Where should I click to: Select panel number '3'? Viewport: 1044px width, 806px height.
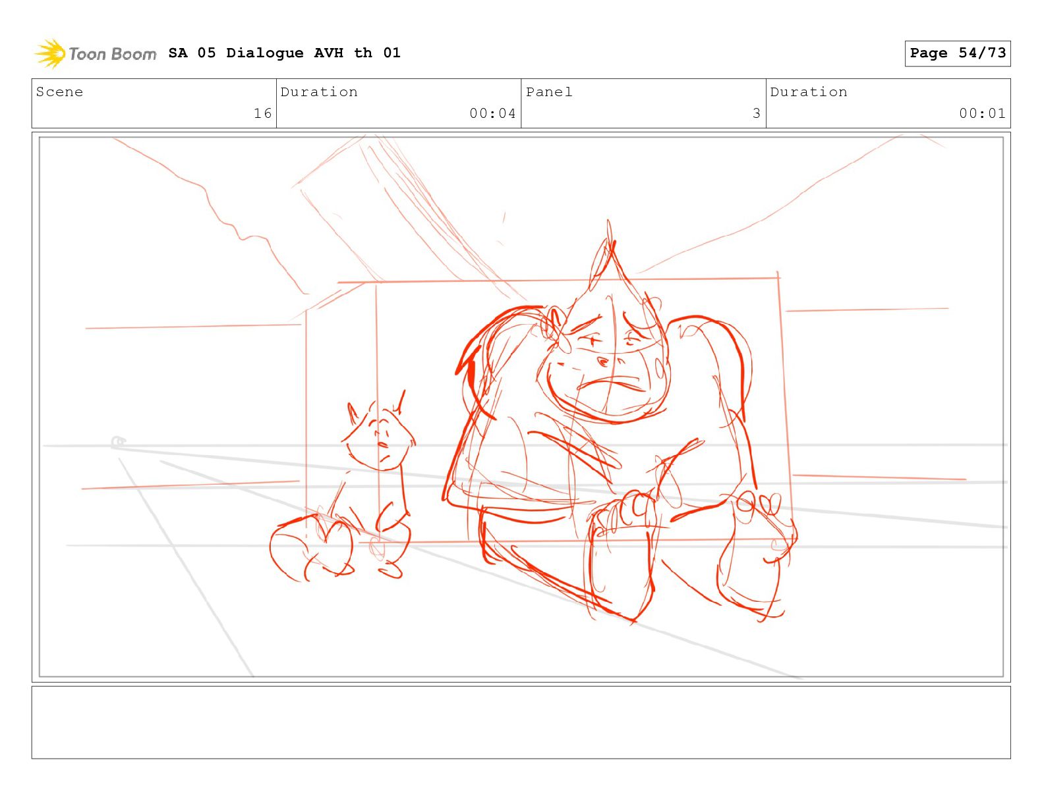pyautogui.click(x=757, y=113)
